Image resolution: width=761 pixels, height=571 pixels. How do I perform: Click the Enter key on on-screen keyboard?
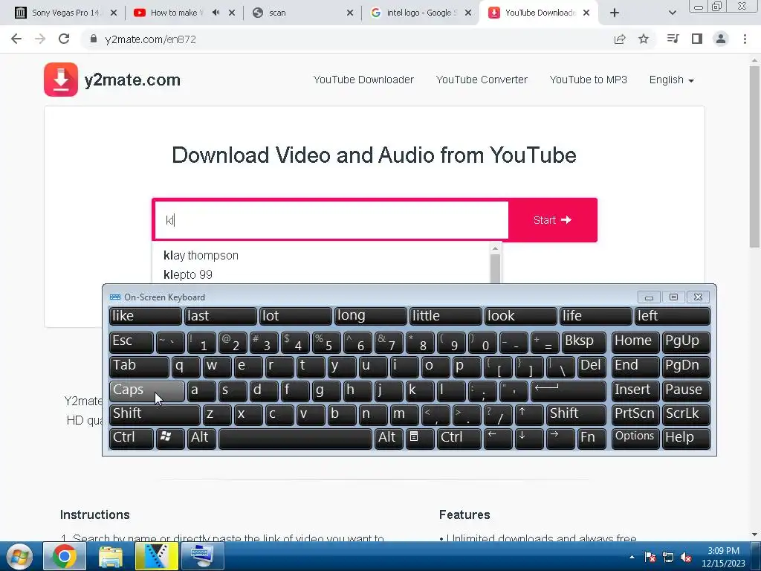(569, 390)
